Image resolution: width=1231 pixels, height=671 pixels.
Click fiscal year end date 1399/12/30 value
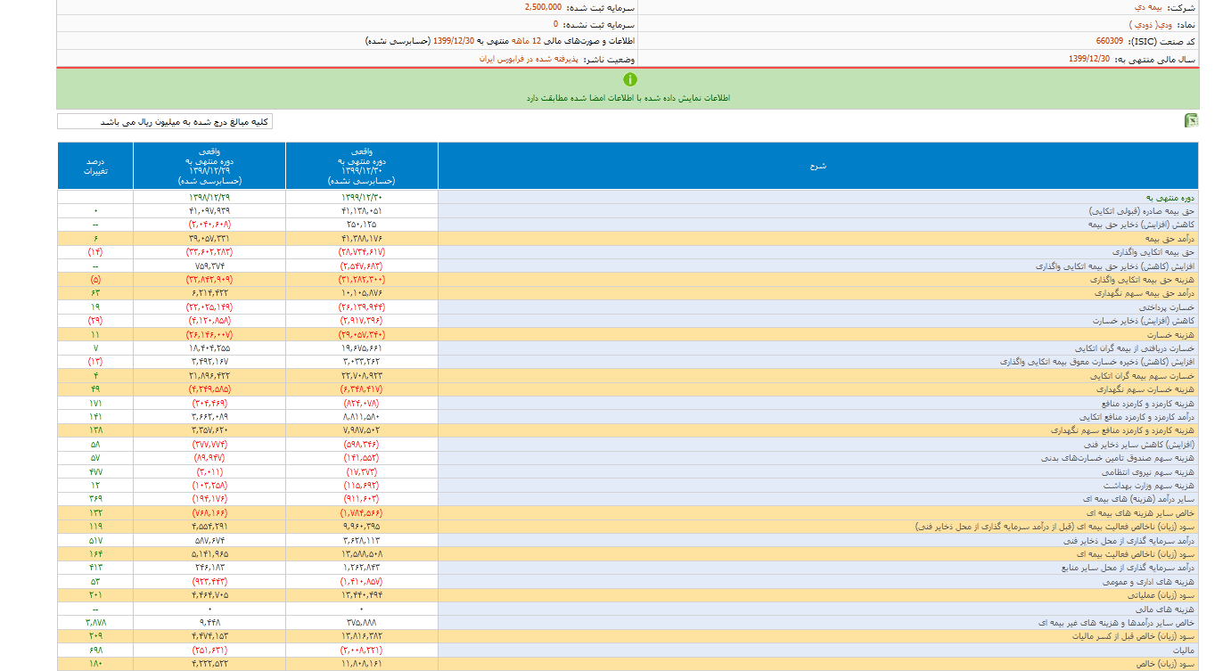(x=1088, y=59)
